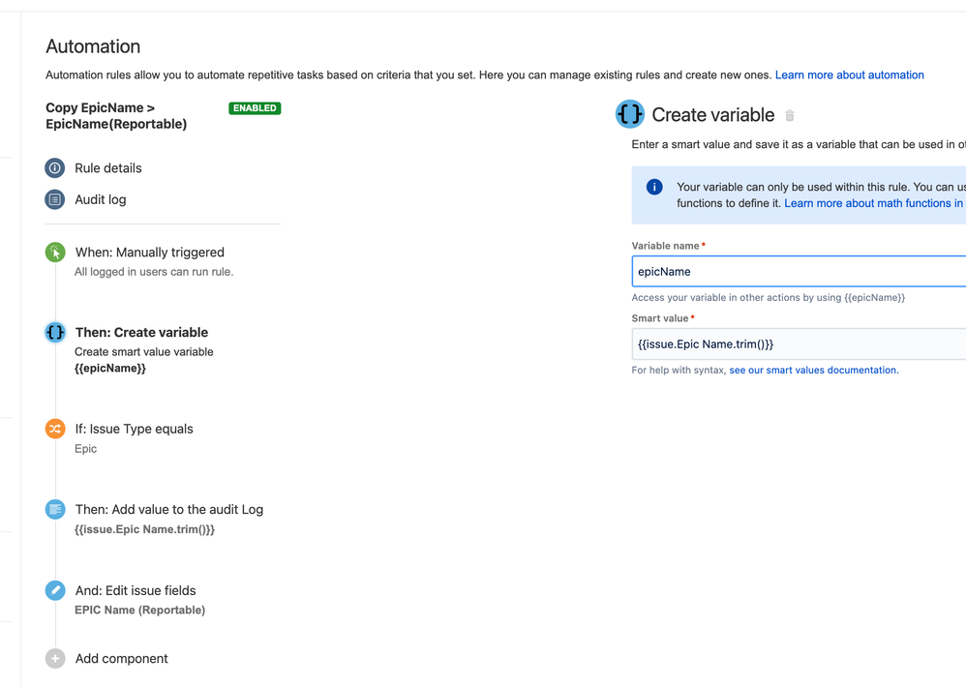Click the Smart value input showing Epic Name trim
The image size is (966, 687).
[x=794, y=343]
